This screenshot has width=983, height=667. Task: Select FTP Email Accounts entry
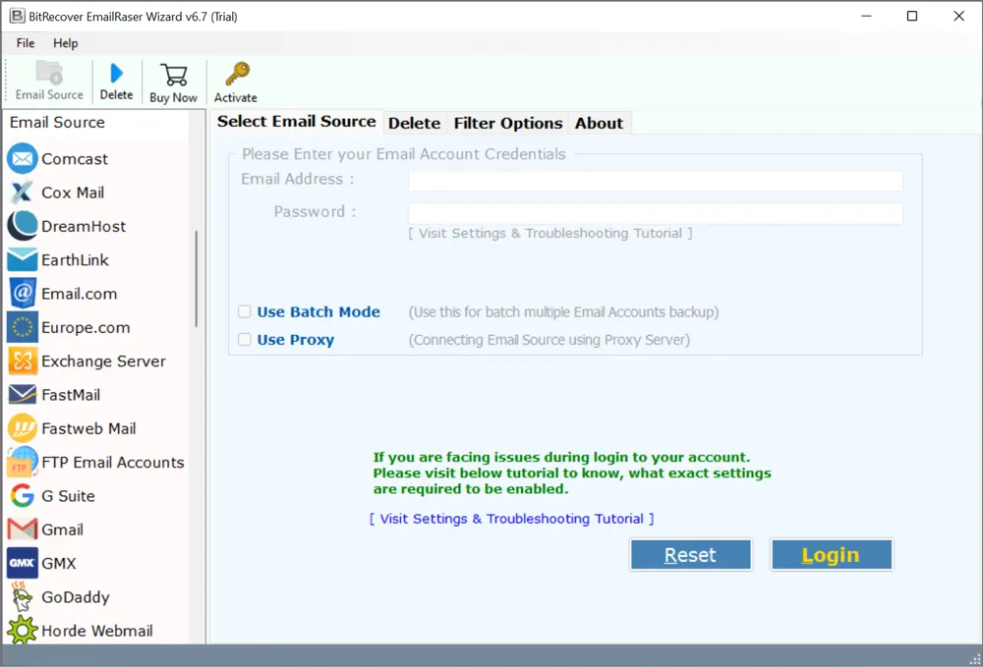point(112,463)
